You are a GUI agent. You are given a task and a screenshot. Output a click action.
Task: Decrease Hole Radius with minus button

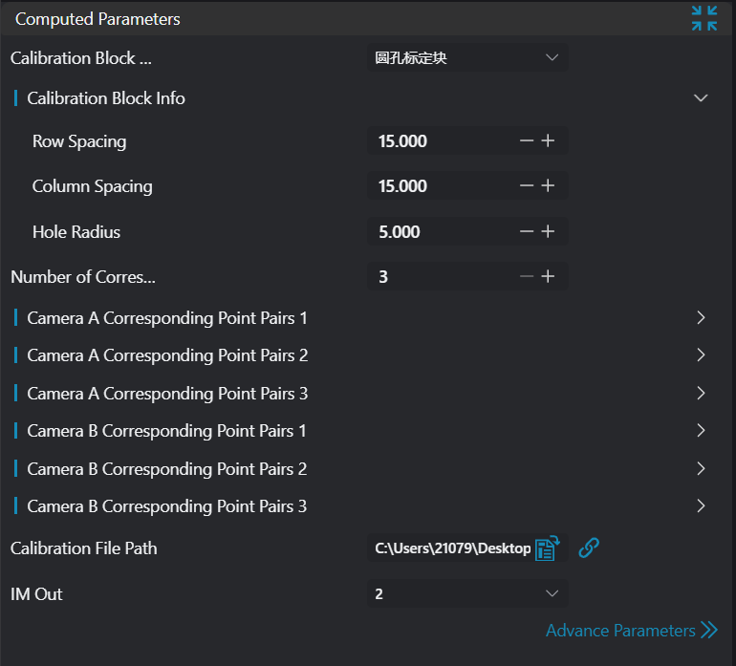(527, 232)
